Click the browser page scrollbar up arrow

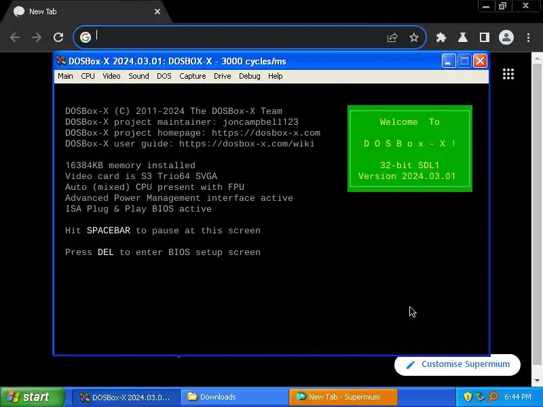click(x=537, y=58)
